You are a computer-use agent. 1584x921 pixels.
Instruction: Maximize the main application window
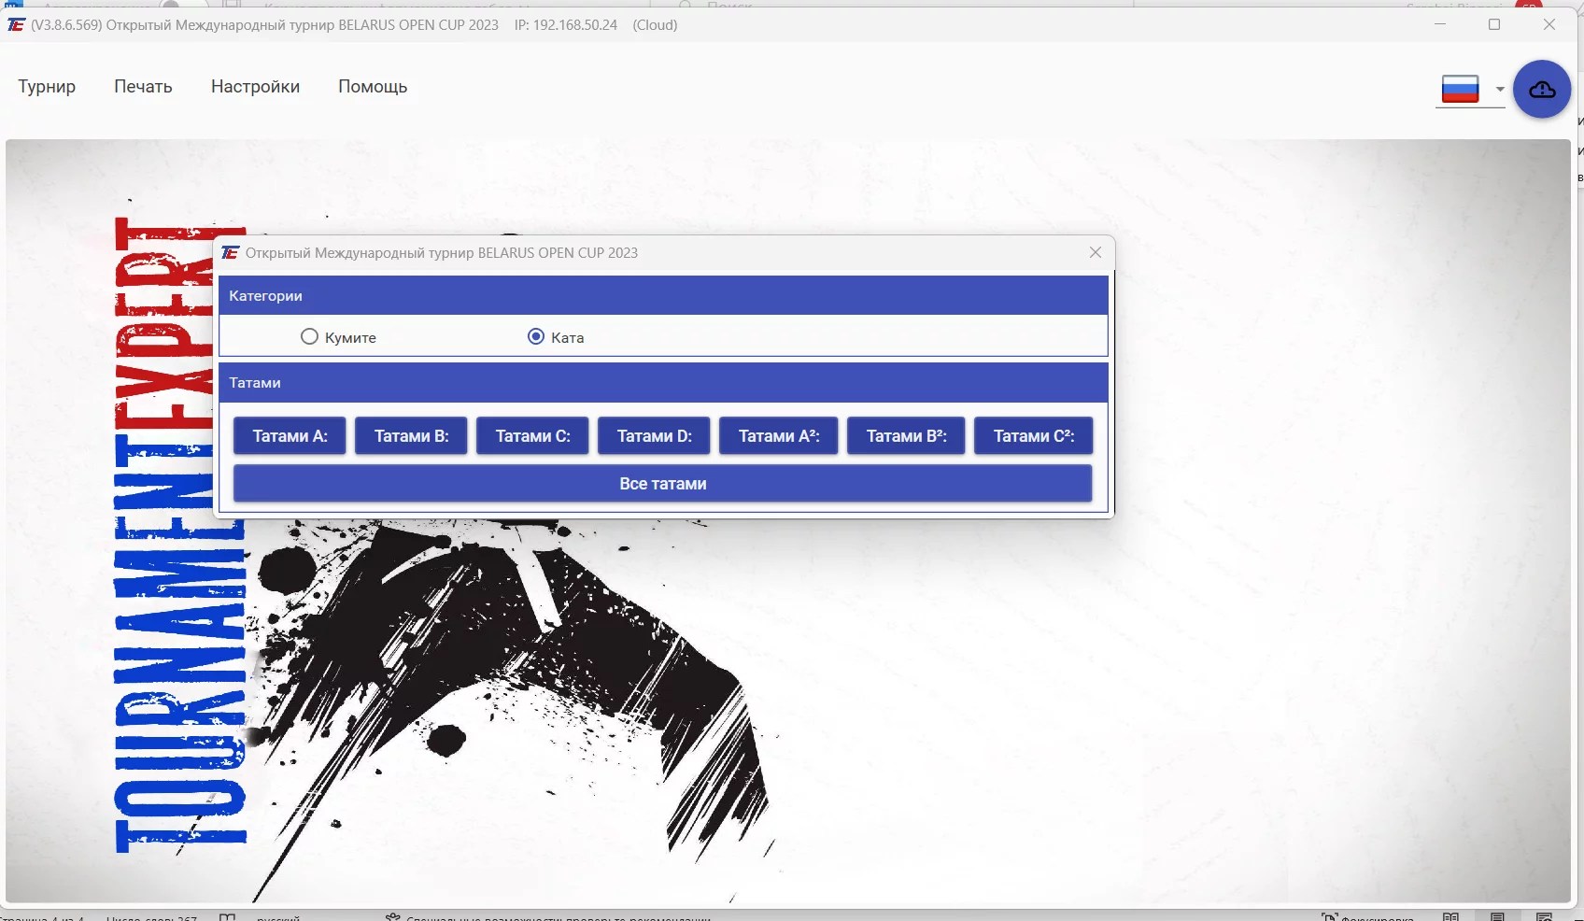[1494, 24]
